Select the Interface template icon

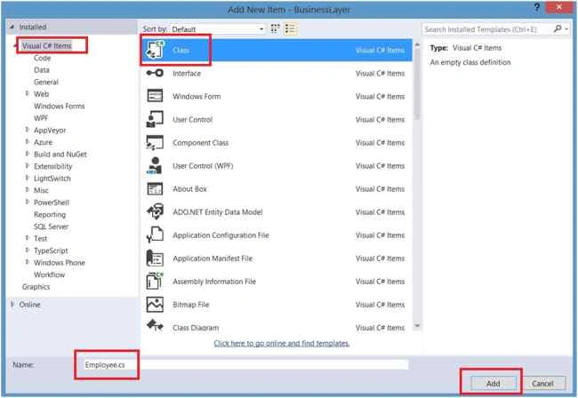coord(155,73)
